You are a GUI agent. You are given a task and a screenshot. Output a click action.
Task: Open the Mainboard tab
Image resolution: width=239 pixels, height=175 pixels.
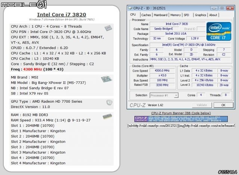pos(161,15)
